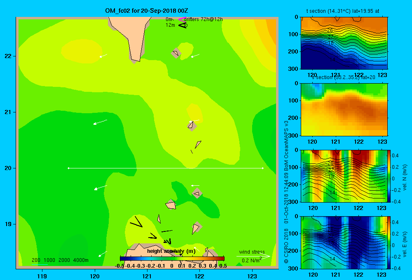Viewport: 412px width, 280px height.
Task: Pick the green zero value on height anomaly colorbar
Action: point(172,259)
